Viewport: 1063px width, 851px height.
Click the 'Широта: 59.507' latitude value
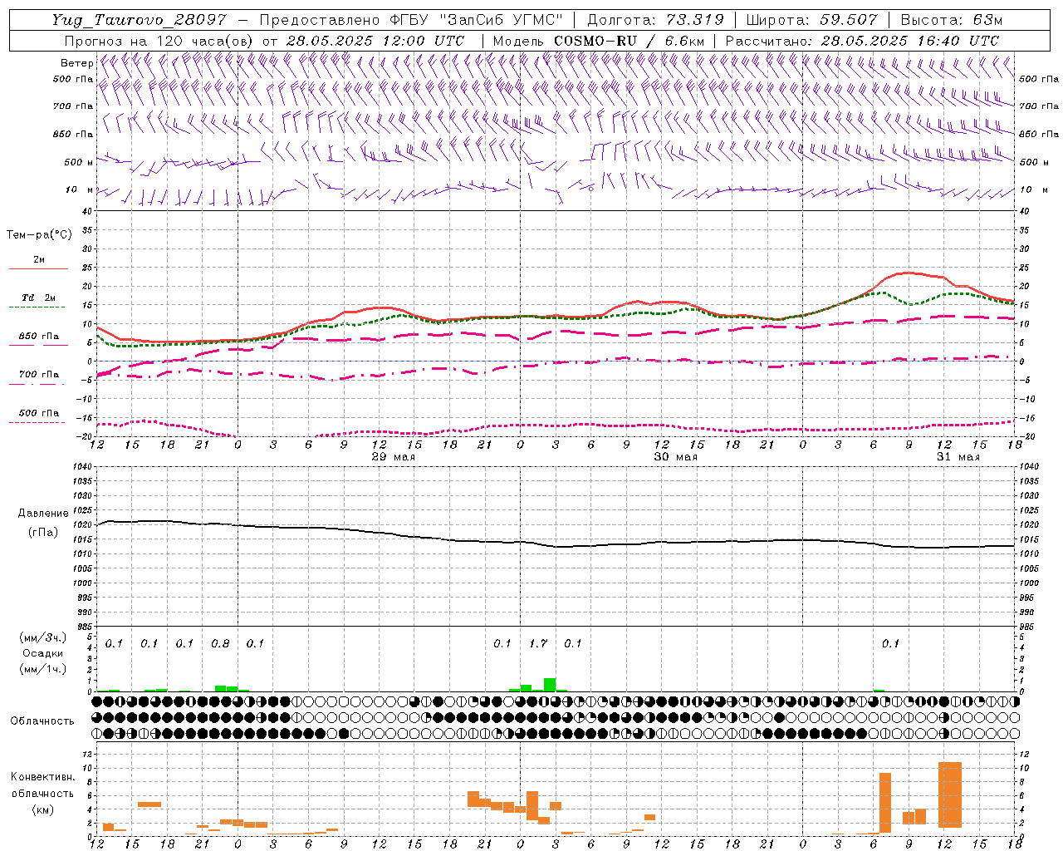[x=812, y=20]
